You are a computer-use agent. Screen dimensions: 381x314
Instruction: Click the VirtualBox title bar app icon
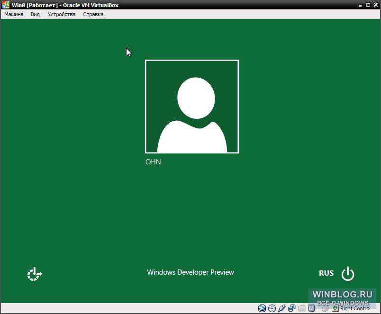pyautogui.click(x=5, y=5)
